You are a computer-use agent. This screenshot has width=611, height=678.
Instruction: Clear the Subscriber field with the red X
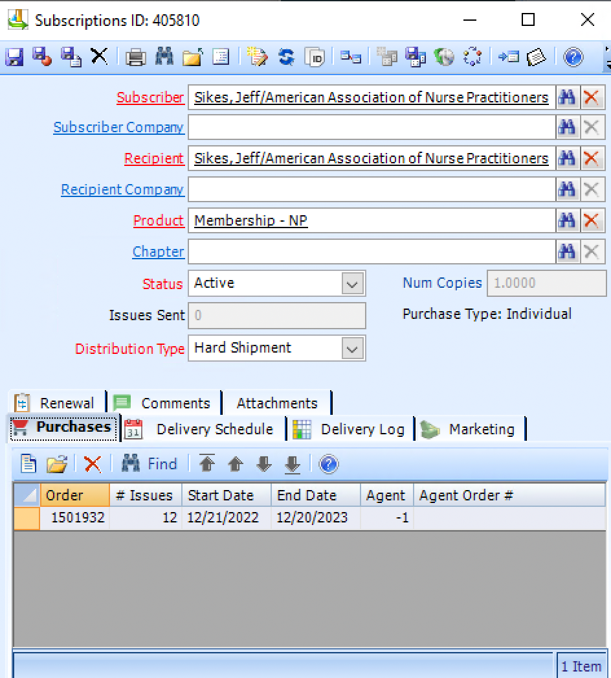590,98
